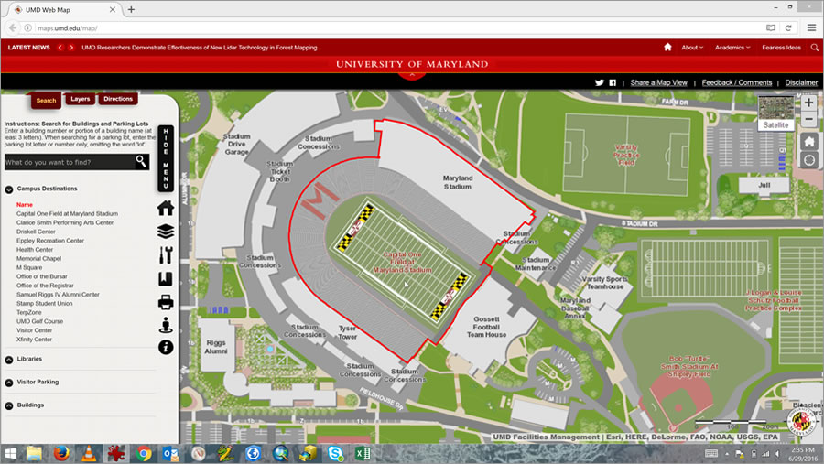Open Chrome from the taskbar
The image size is (824, 464).
coord(143,453)
